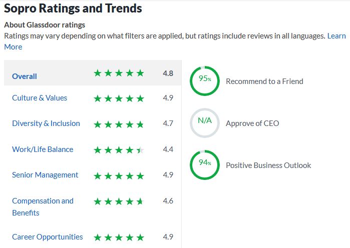Click the N/A CEO approval circle
The height and width of the screenshot is (248, 350).
coord(204,122)
